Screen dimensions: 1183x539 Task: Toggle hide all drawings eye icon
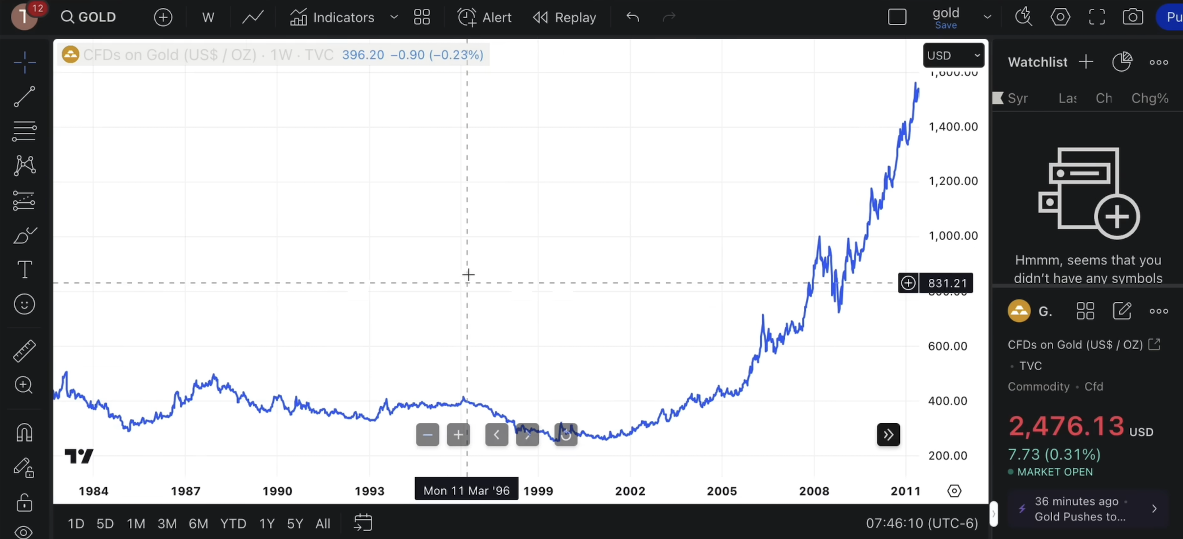coord(24,531)
